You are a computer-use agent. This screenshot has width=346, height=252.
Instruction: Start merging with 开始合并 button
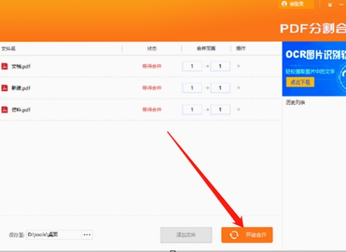(x=247, y=235)
